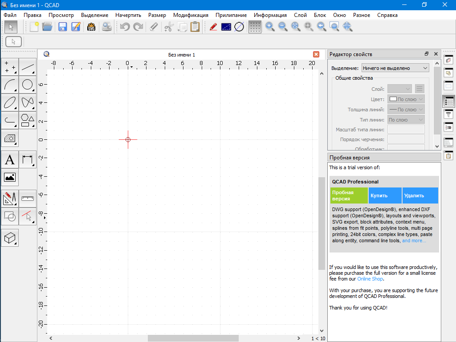
Task: Undo the last action
Action: pos(125,27)
